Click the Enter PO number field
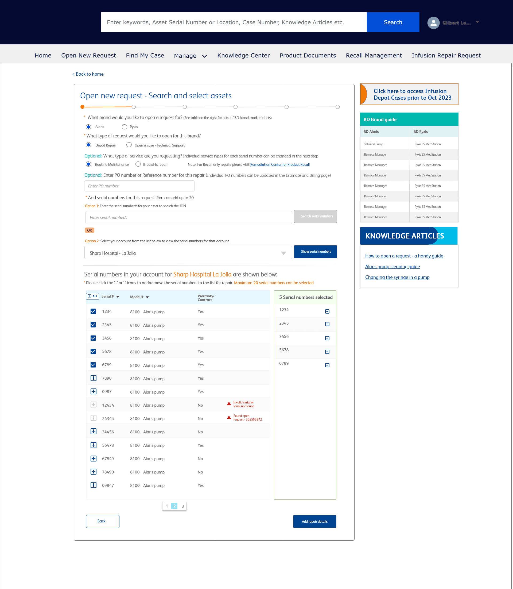Viewport: 513px width, 589px height. 139,186
